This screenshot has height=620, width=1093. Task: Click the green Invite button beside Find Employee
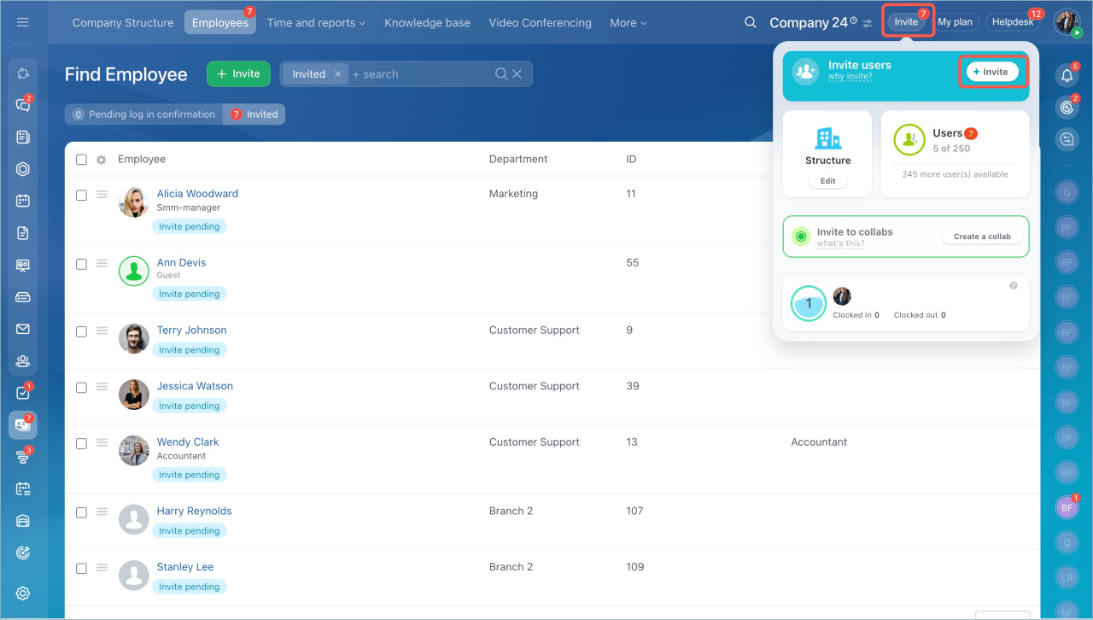tap(238, 74)
